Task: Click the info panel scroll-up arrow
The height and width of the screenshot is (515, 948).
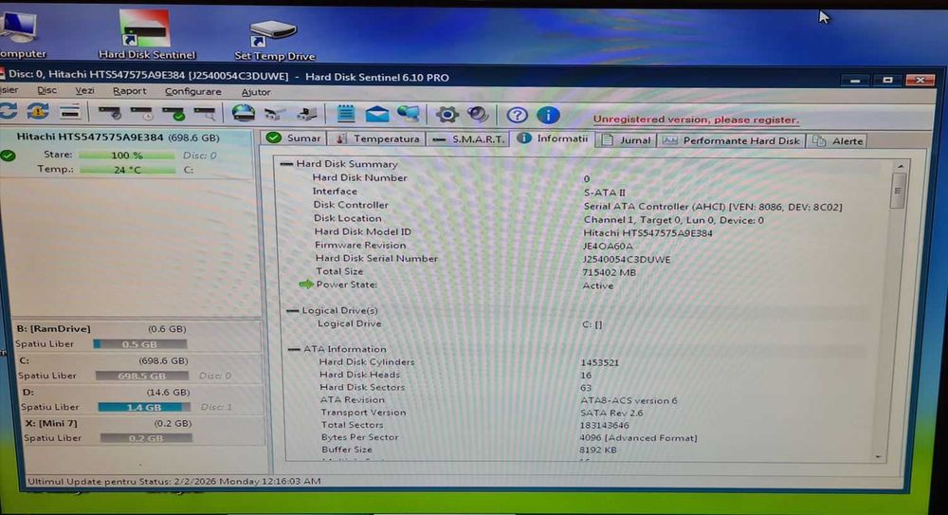Action: [x=901, y=166]
